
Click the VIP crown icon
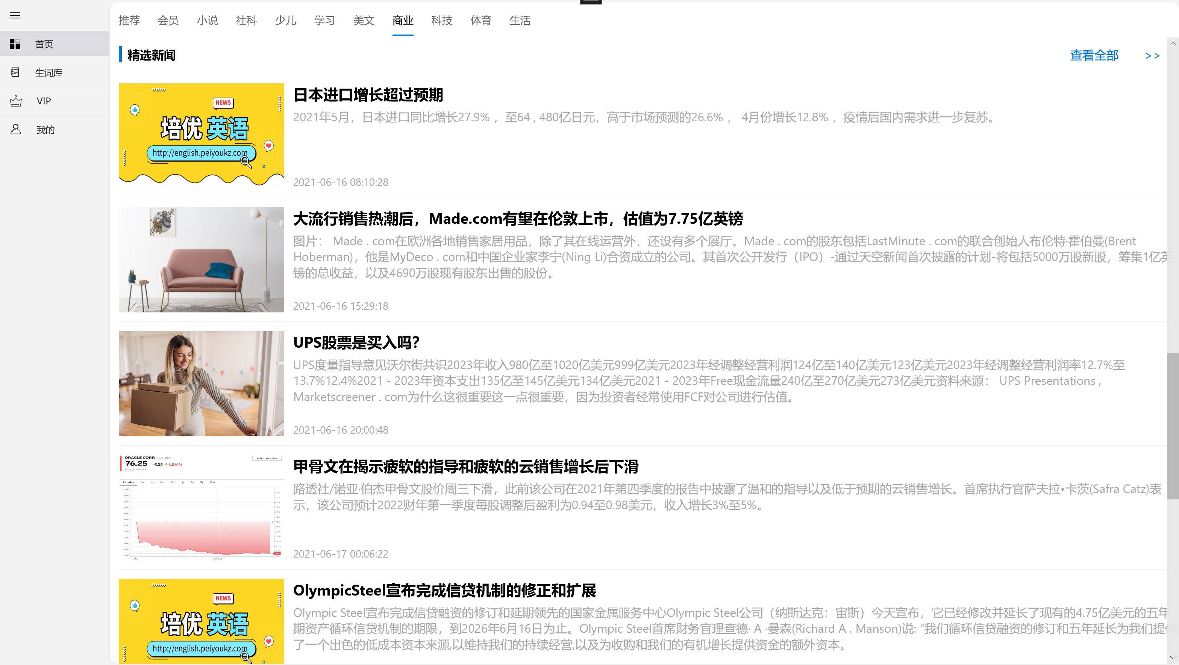click(x=15, y=101)
